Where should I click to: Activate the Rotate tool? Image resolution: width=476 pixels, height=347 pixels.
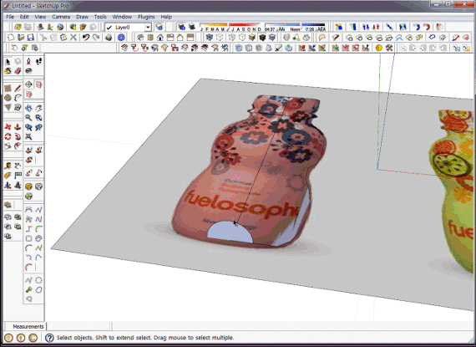[8, 136]
